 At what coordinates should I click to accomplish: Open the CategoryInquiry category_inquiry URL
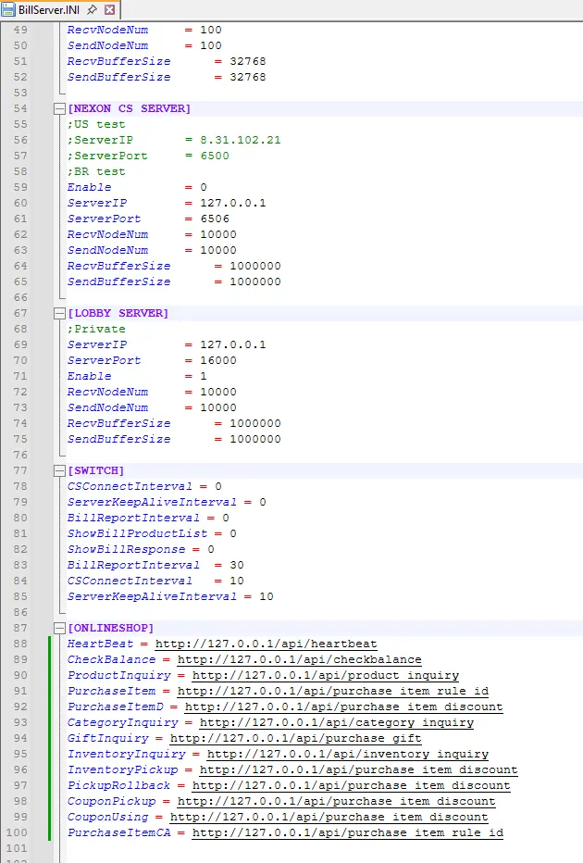pyautogui.click(x=337, y=722)
